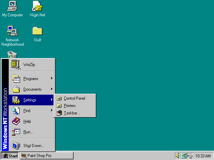Image resolution: width=214 pixels, height=160 pixels.
Task: Select the Recycle Bin icon on desktop
Action: coord(12,55)
